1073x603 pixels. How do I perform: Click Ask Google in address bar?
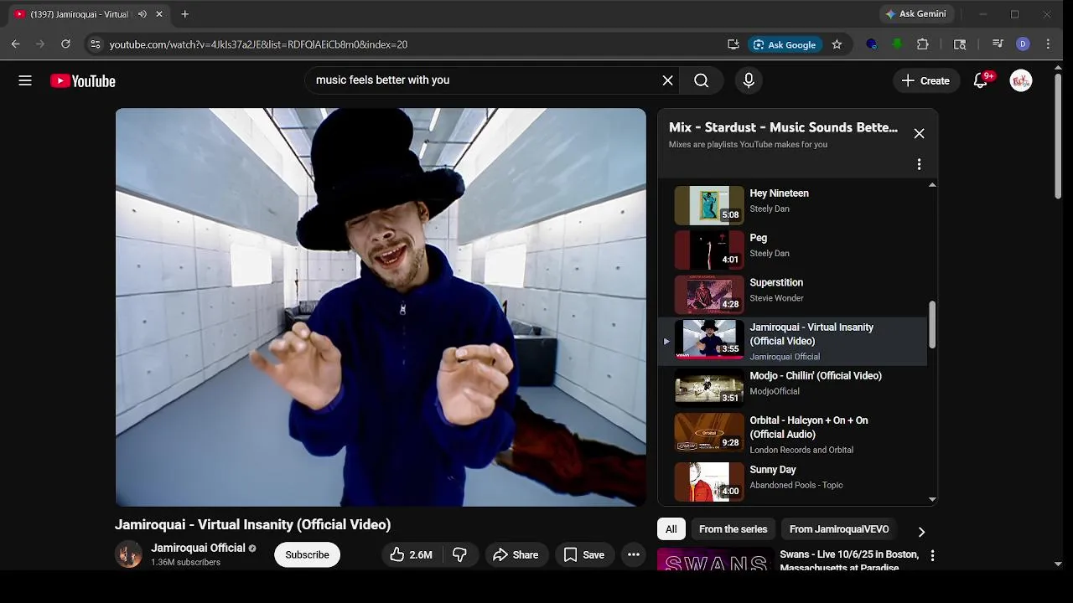coord(785,44)
